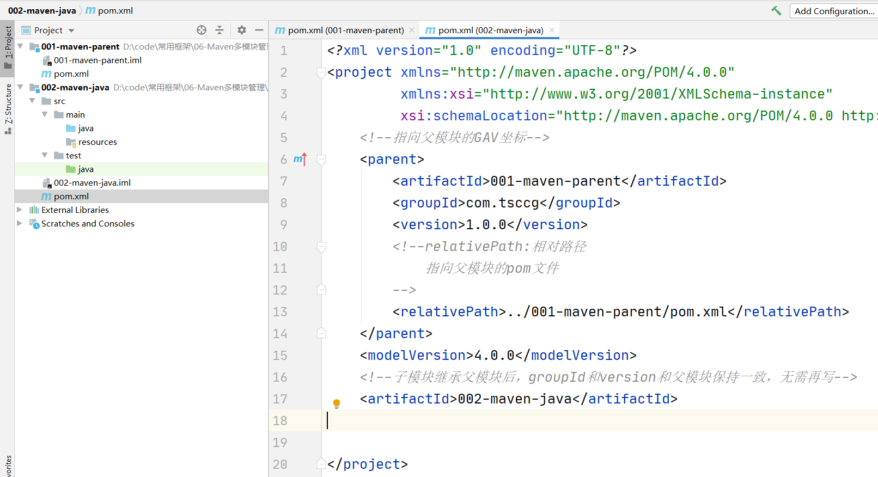
Task: Collapse the 001-maven-parent module node
Action: 21,46
